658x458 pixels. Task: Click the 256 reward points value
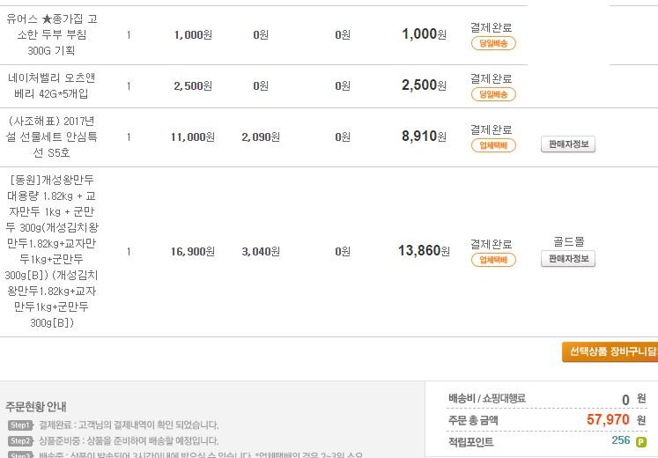click(620, 440)
